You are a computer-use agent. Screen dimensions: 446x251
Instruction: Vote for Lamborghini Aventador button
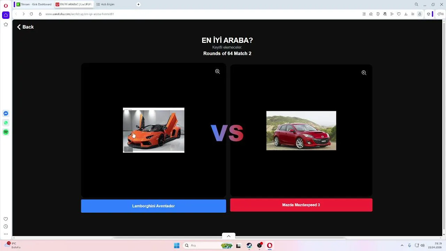(x=153, y=206)
